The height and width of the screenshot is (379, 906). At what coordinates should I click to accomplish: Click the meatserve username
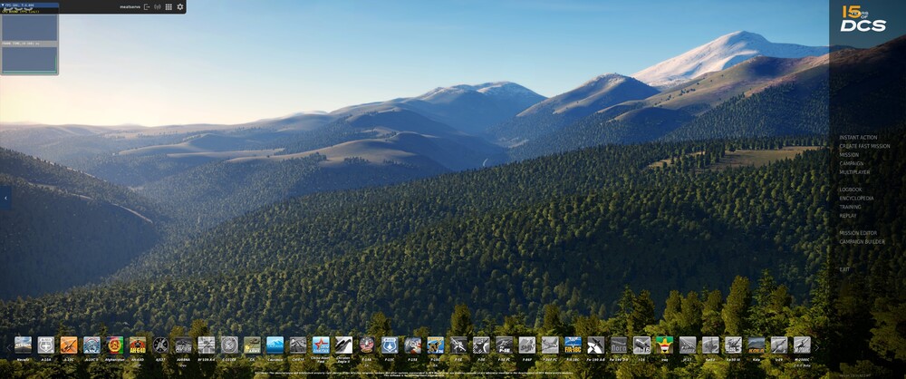click(x=130, y=7)
